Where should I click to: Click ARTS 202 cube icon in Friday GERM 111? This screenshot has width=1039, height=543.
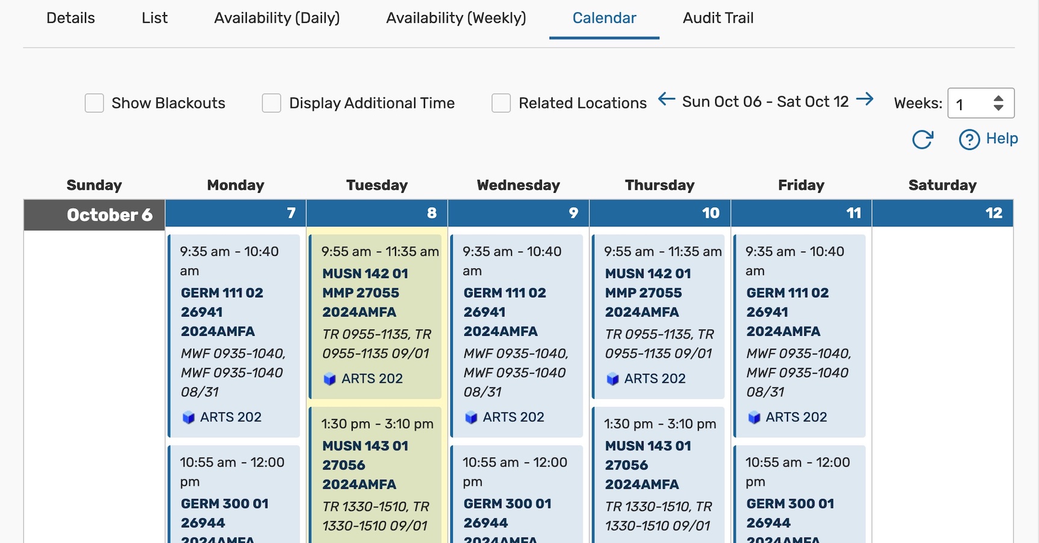(x=754, y=417)
